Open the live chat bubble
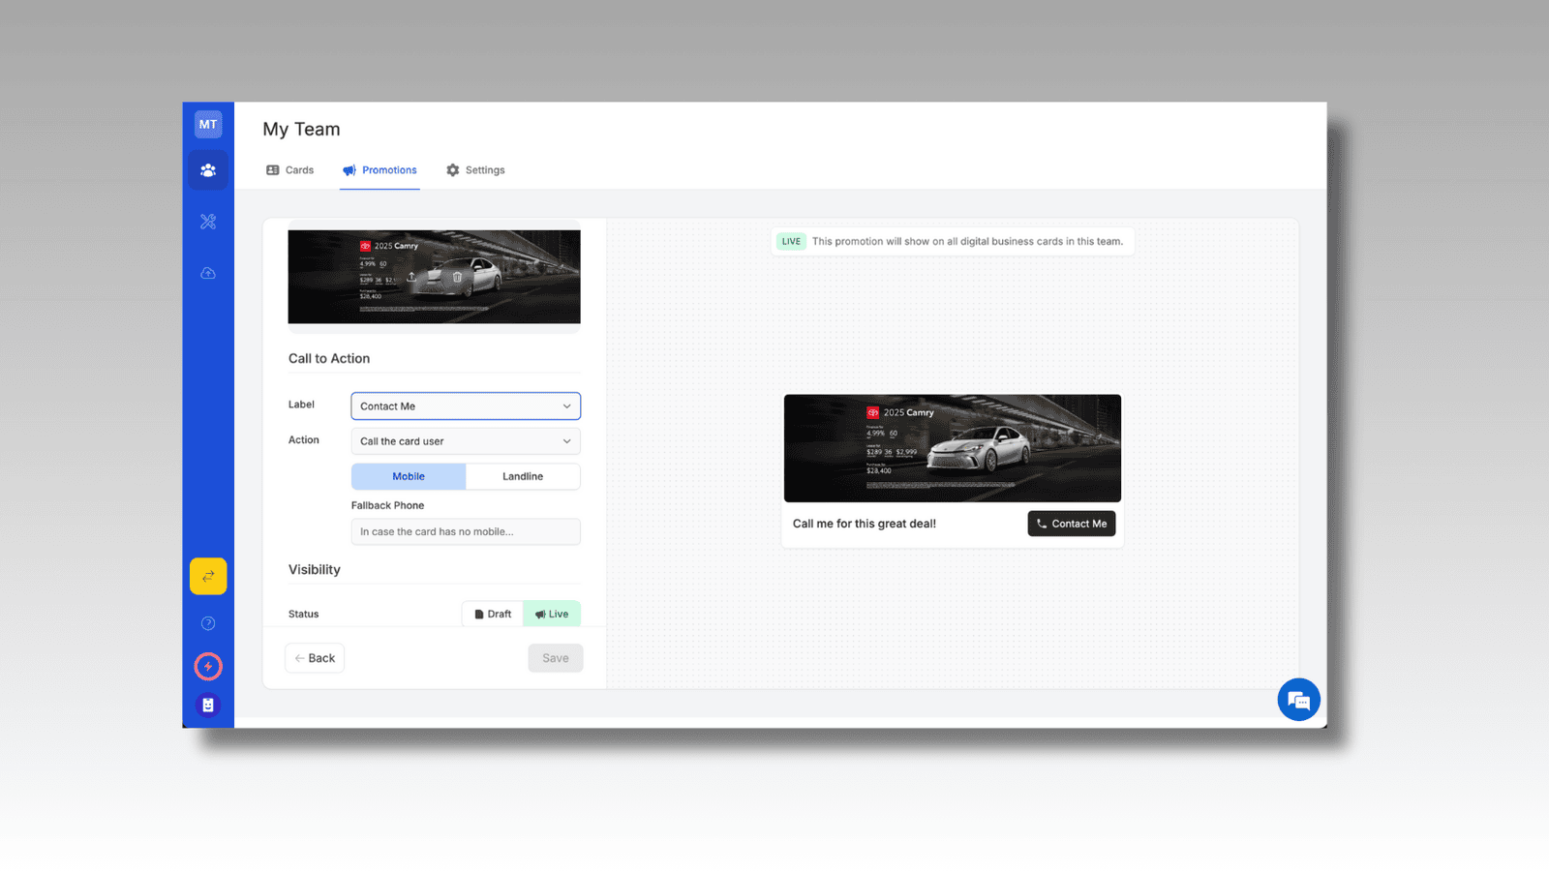The width and height of the screenshot is (1549, 872). 1298,700
